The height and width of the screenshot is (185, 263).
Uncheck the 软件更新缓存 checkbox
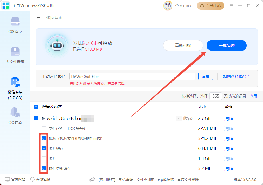coord(44,168)
